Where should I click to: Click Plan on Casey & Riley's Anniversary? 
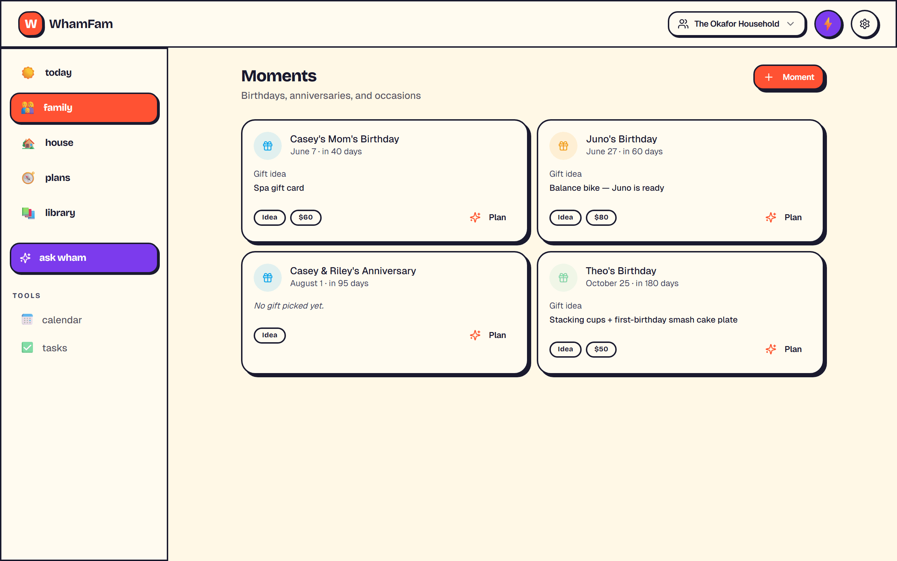click(488, 335)
